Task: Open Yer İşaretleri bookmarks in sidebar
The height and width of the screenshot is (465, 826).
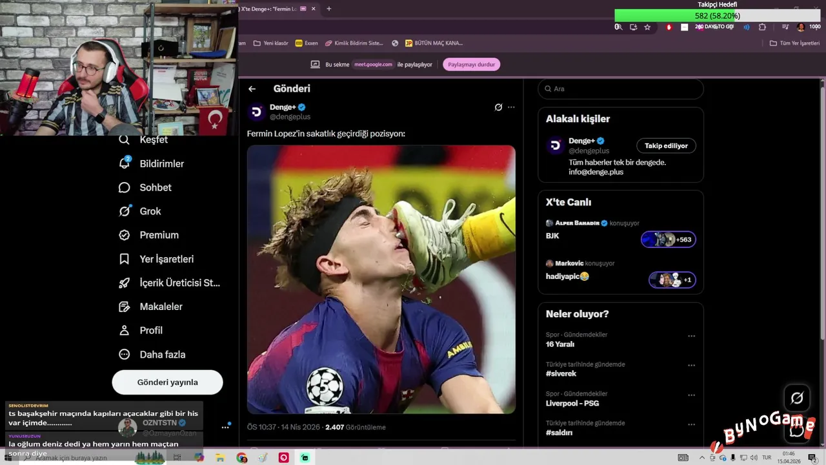Action: point(156,259)
